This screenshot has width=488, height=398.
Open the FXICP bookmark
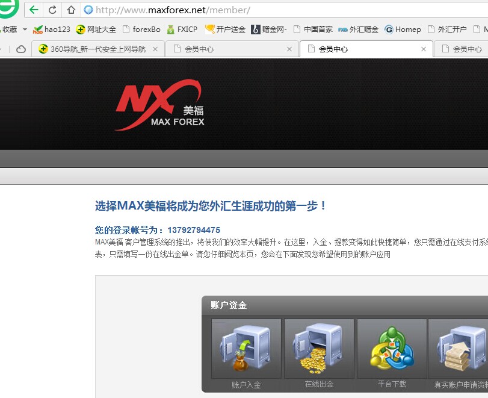[182, 30]
